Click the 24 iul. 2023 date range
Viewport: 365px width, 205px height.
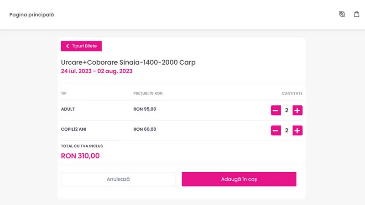[x=97, y=71]
